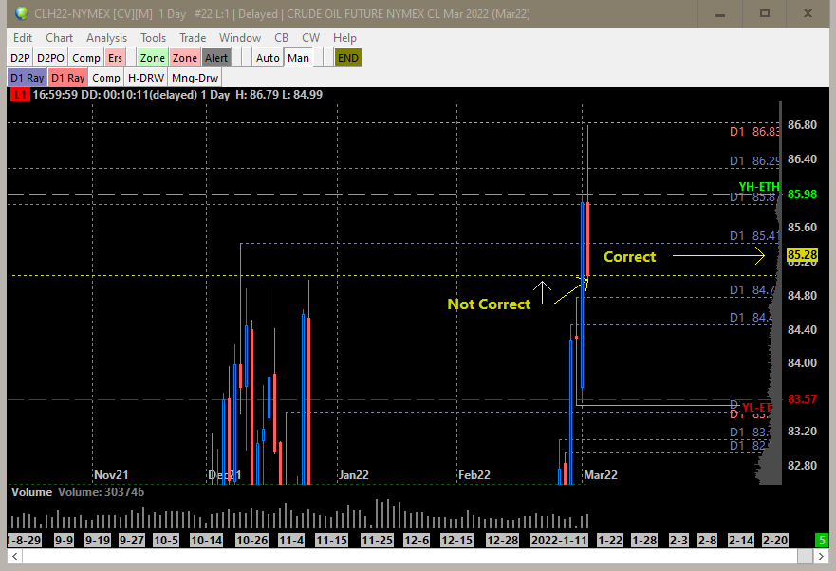Click the D2P toolbar button
The width and height of the screenshot is (836, 571).
pos(20,58)
